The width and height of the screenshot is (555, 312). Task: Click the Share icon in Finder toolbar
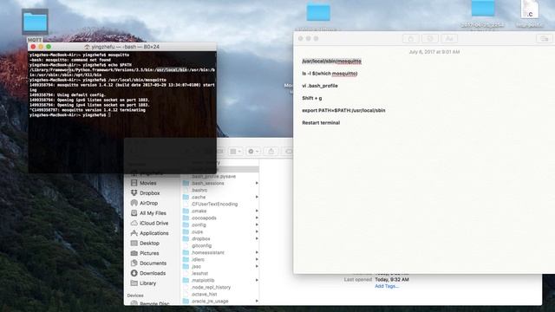point(271,152)
